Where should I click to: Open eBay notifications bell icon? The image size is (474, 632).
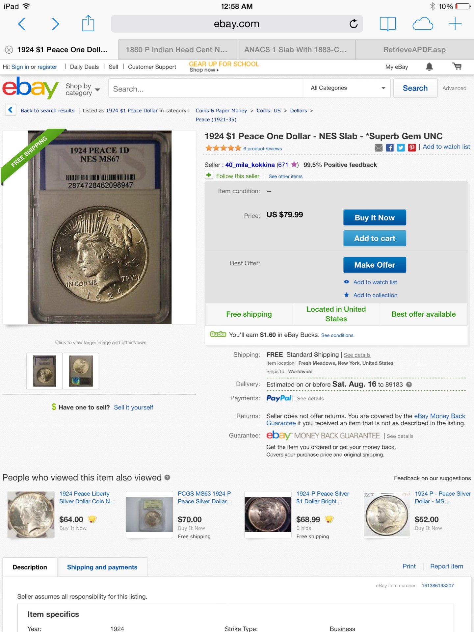(429, 67)
